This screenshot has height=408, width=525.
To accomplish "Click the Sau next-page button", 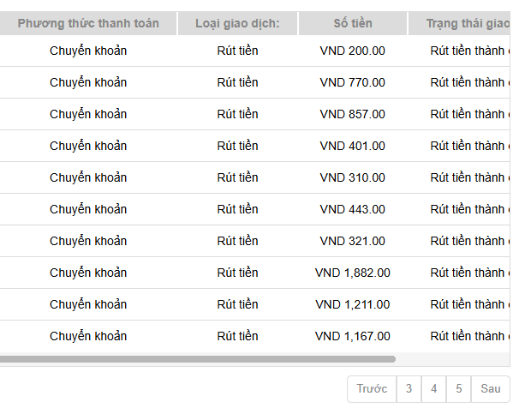I will (491, 388).
